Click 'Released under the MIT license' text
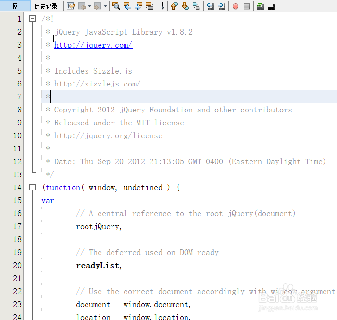Screen dimensions: 337x320 (x=119, y=123)
